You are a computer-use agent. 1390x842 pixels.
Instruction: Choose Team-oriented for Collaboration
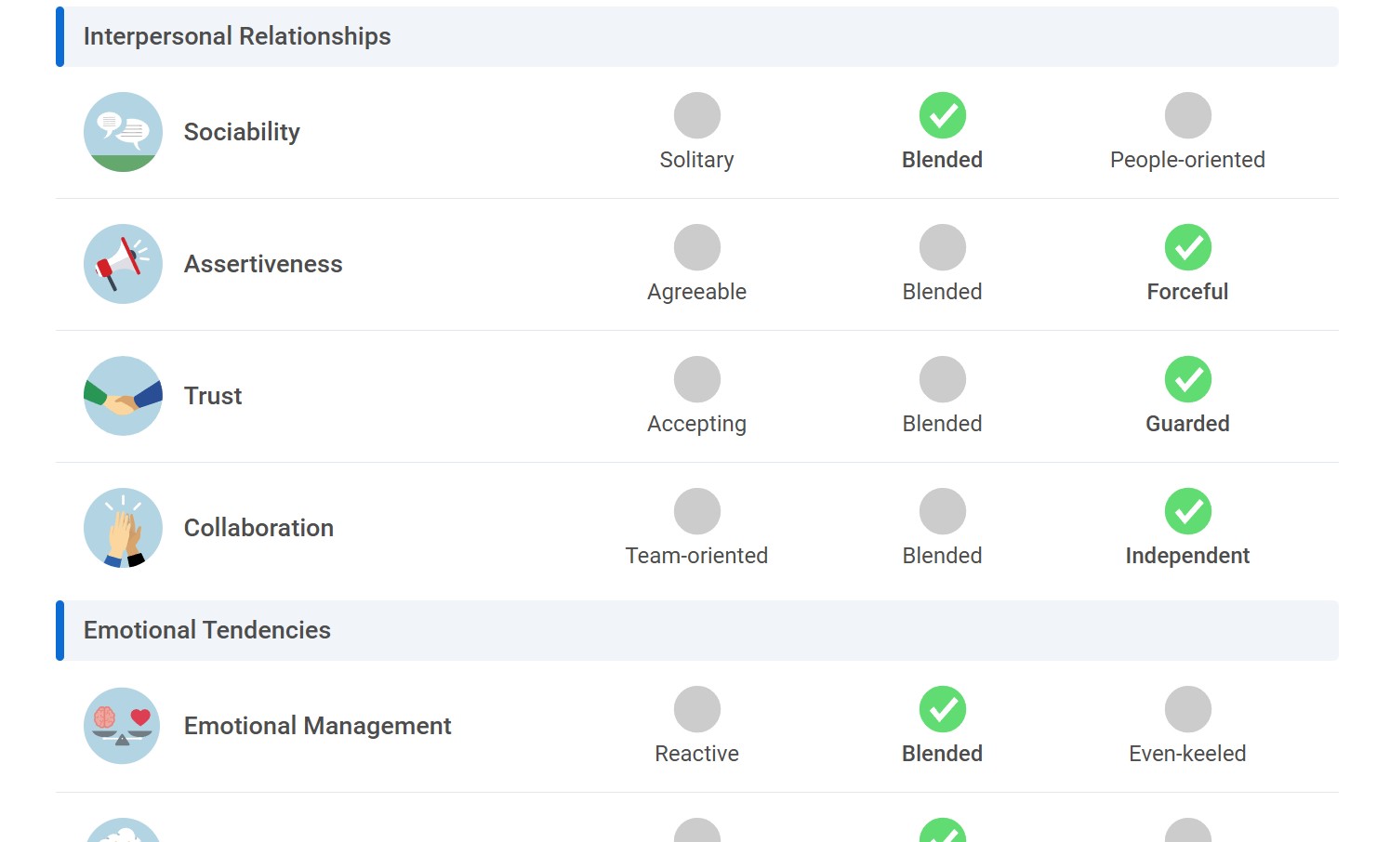[696, 511]
